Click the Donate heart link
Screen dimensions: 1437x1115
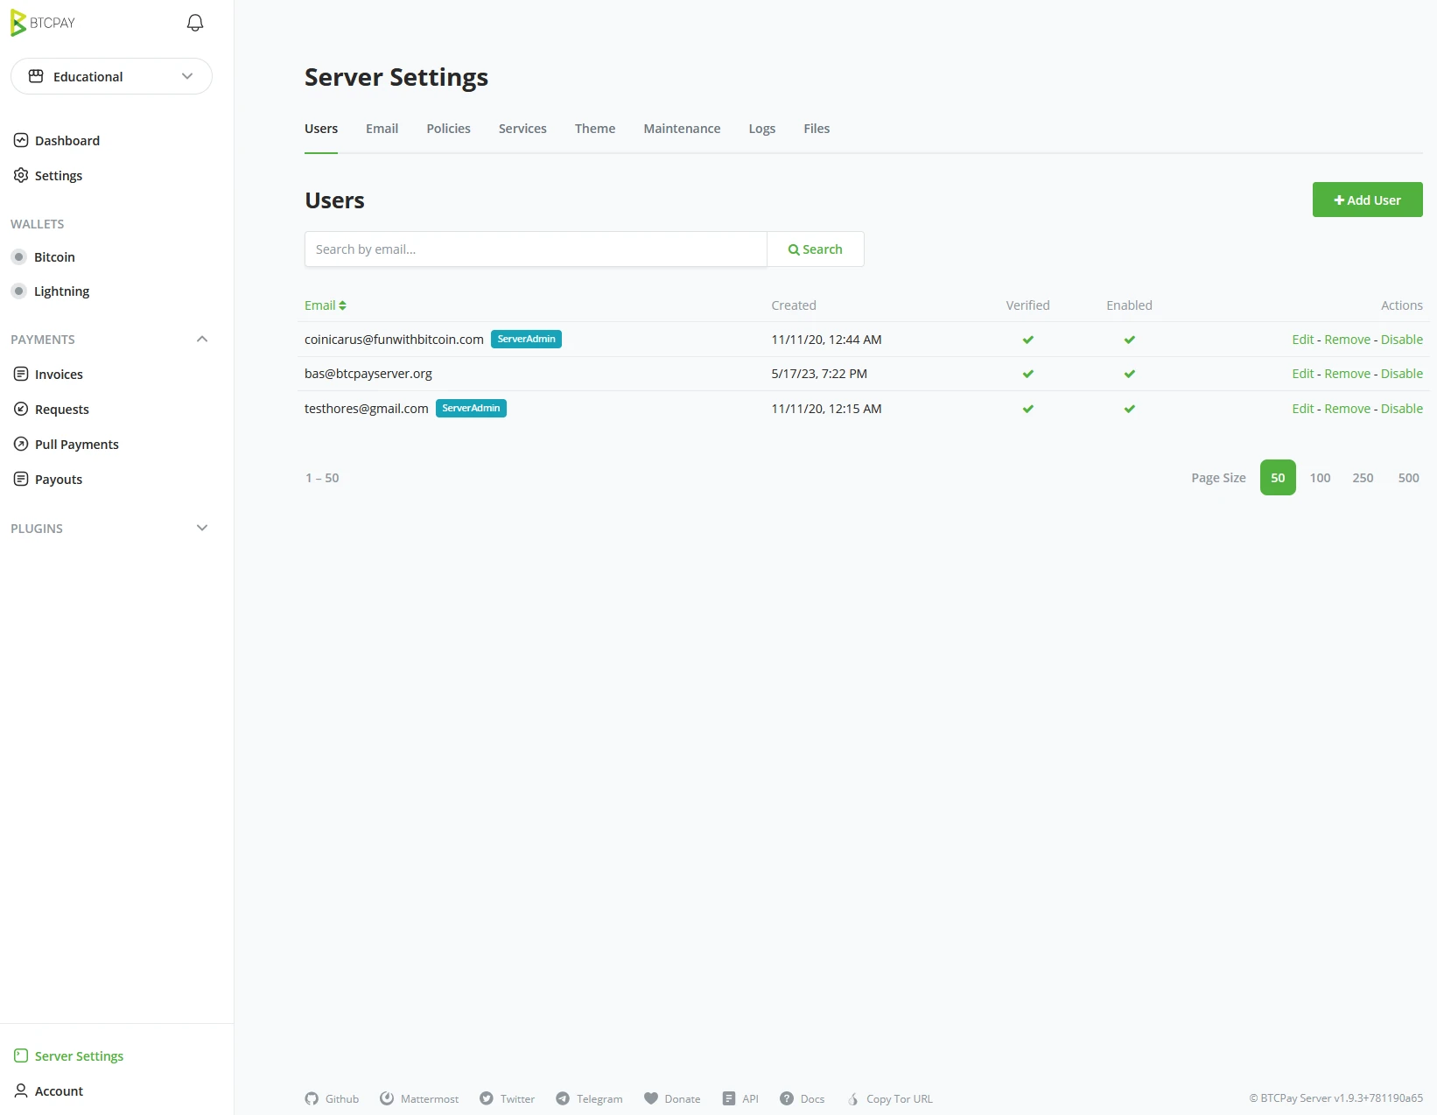point(672,1098)
